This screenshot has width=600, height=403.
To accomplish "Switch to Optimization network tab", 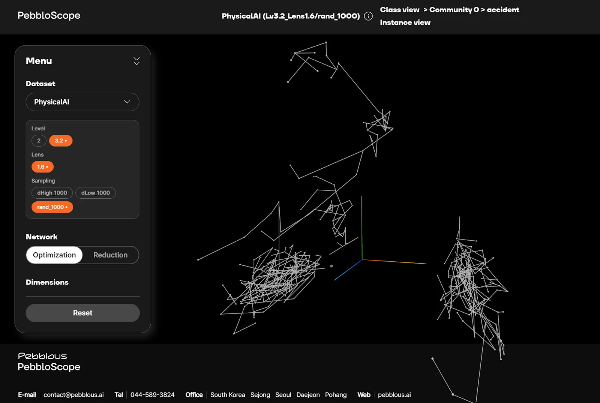I will [x=54, y=255].
